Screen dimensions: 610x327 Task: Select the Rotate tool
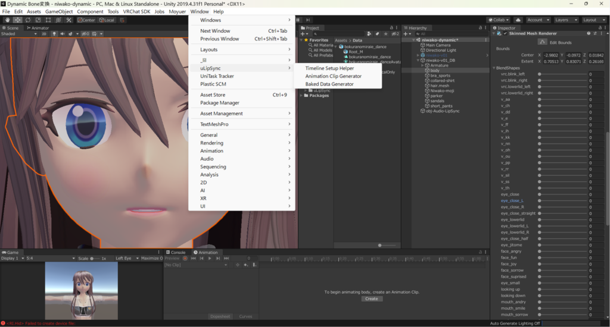[28, 20]
